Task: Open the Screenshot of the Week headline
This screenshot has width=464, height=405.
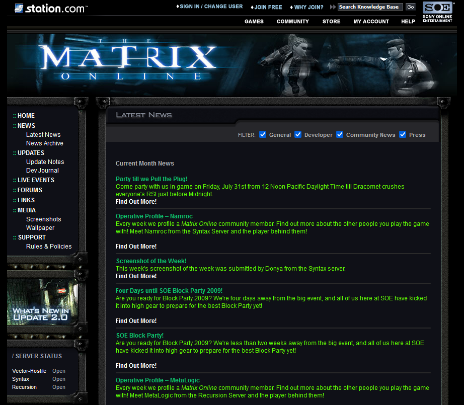Action: 151,261
